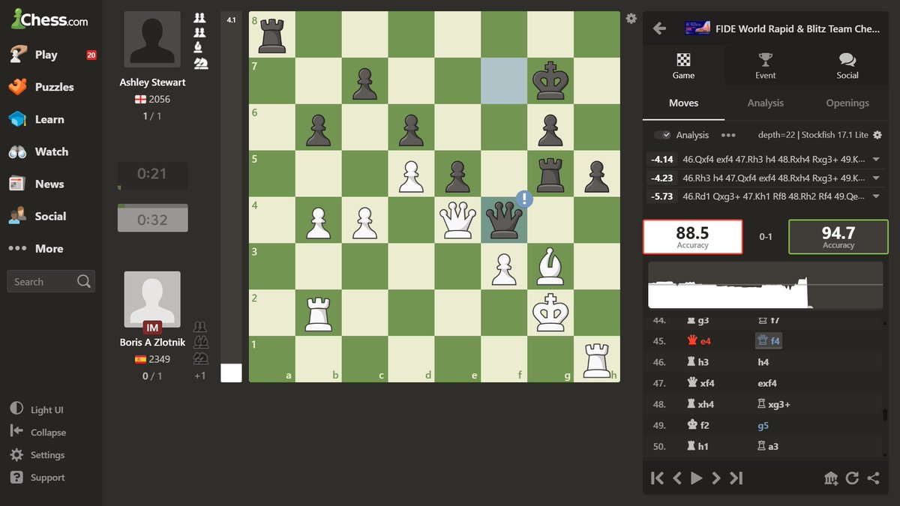Screen dimensions: 900x506
Task: Select move 47 Qxf4
Action: (x=700, y=383)
